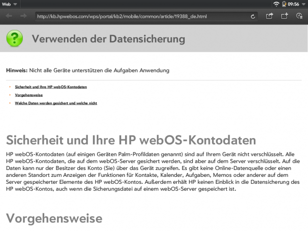Screen dimensions: 308x231
Task: Jump to the Vorgehensweise link
Action: tap(29, 95)
